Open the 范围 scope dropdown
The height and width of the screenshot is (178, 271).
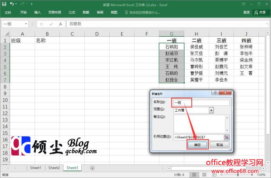click(211, 110)
